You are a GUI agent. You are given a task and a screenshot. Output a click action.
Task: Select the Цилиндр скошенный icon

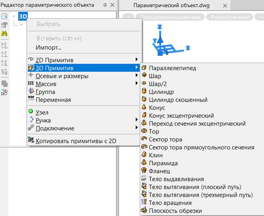144,99
